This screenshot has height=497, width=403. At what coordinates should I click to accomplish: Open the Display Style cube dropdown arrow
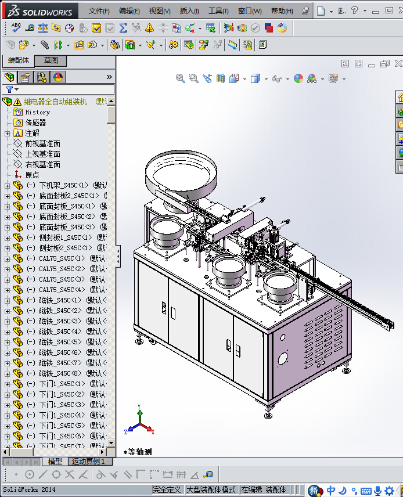(x=266, y=79)
